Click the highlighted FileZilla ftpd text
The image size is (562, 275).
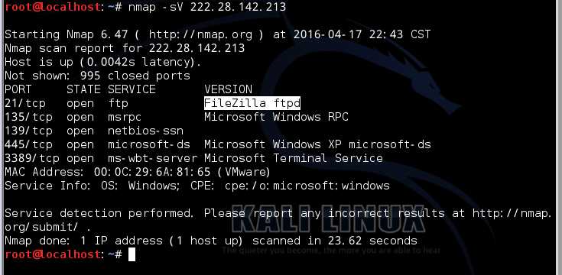(252, 103)
